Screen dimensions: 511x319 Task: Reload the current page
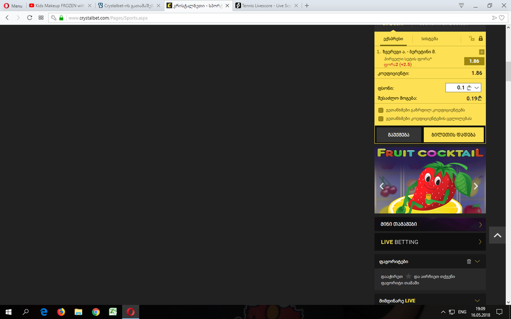29,17
